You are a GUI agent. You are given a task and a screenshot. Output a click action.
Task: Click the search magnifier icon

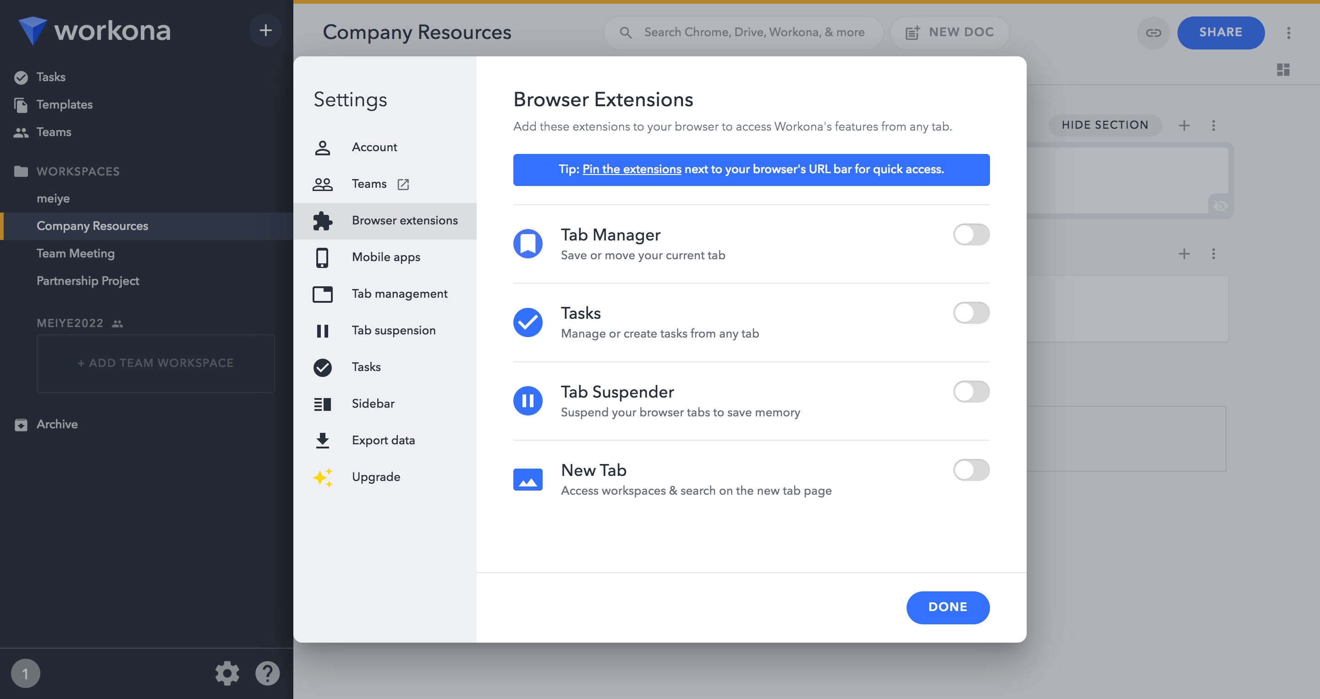(625, 33)
